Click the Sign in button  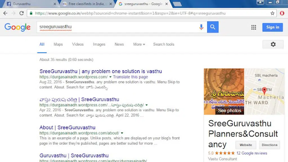pos(273,27)
